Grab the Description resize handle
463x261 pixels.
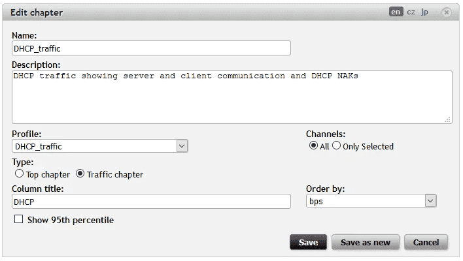click(x=448, y=119)
